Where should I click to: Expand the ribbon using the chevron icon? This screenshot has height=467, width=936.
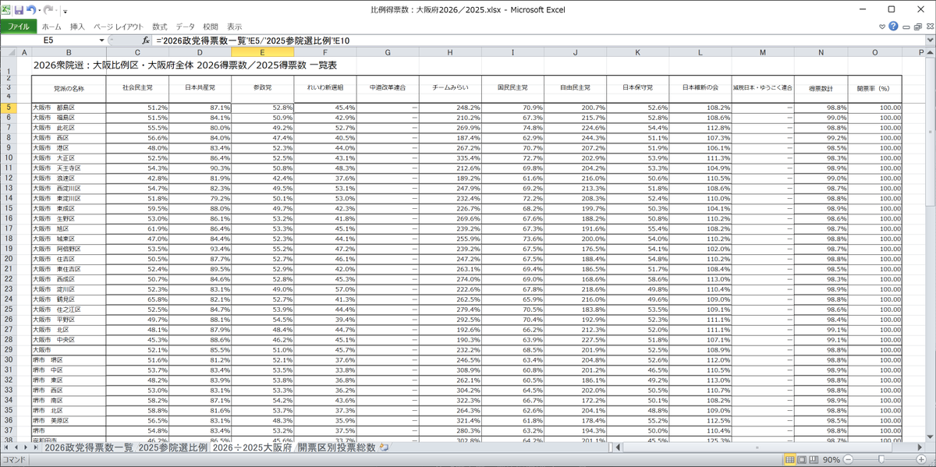[881, 26]
